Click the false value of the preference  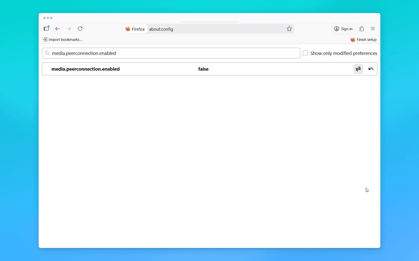203,69
